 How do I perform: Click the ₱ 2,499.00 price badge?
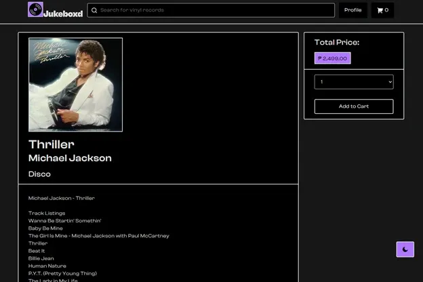tap(332, 58)
